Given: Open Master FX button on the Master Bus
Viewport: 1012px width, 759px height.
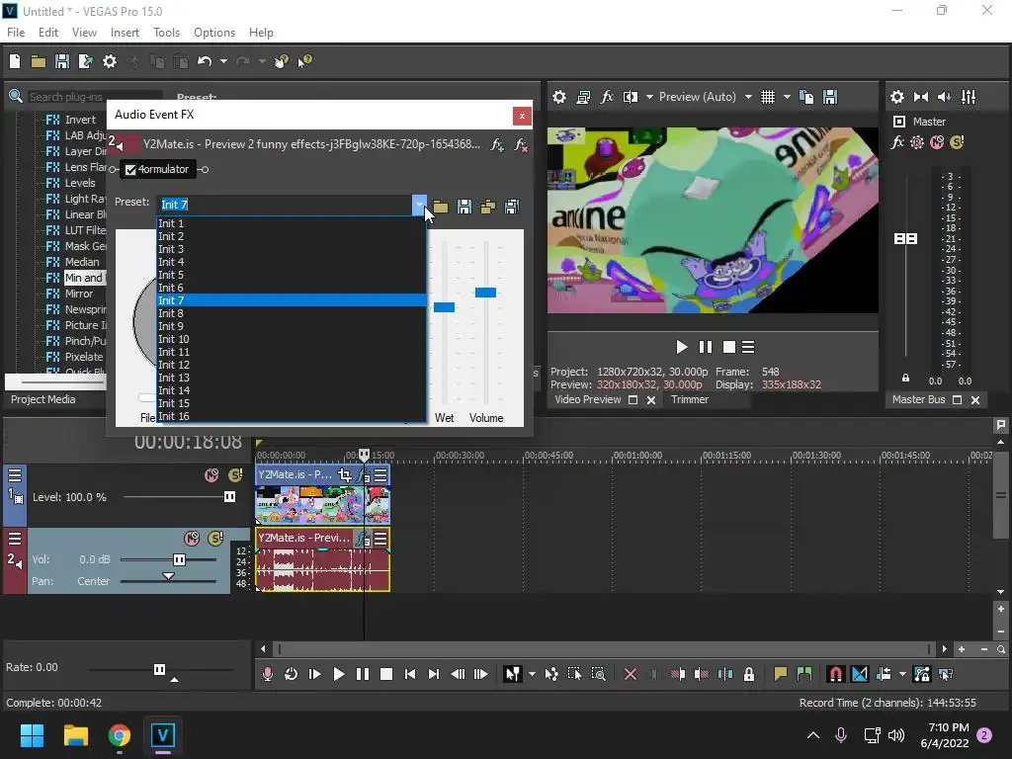Looking at the screenshot, I should coord(897,142).
